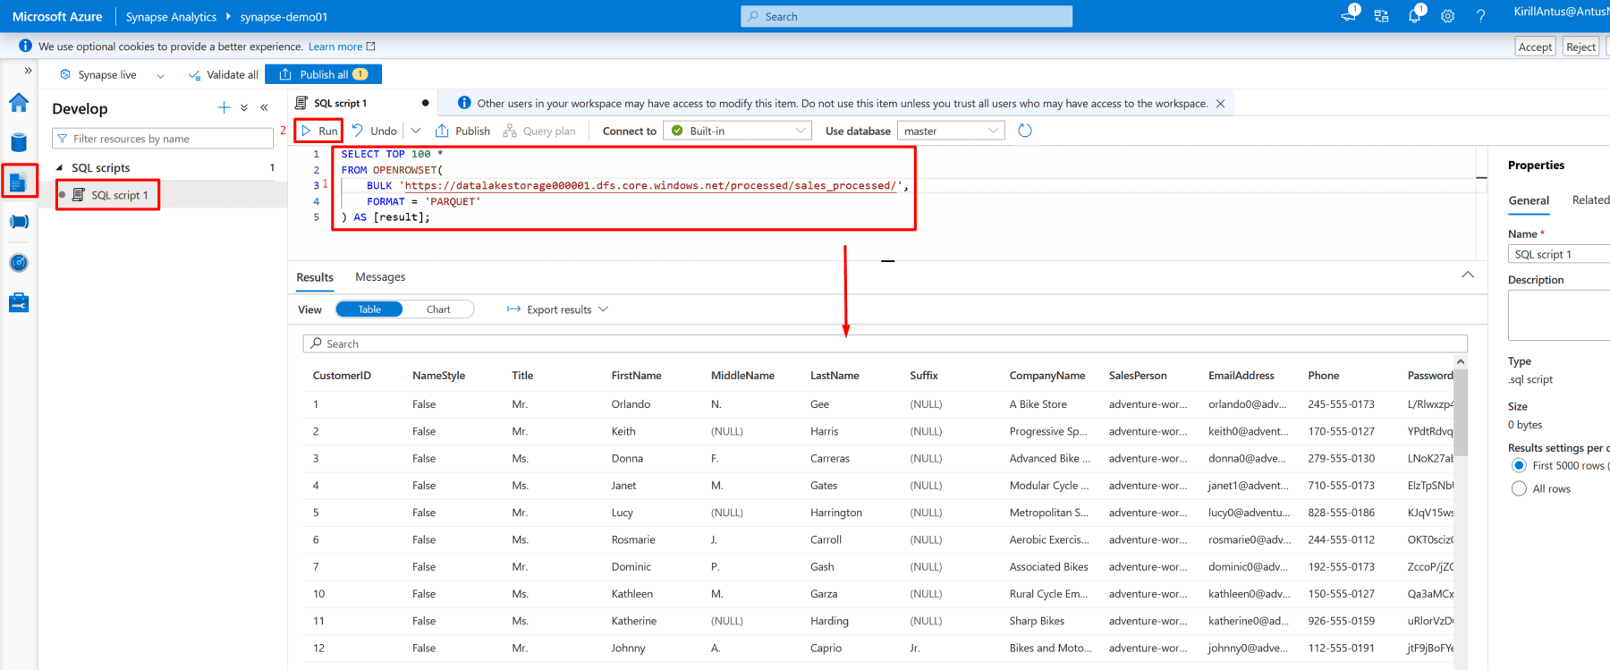The height and width of the screenshot is (670, 1610).
Task: Open the Use database dropdown
Action: point(950,131)
